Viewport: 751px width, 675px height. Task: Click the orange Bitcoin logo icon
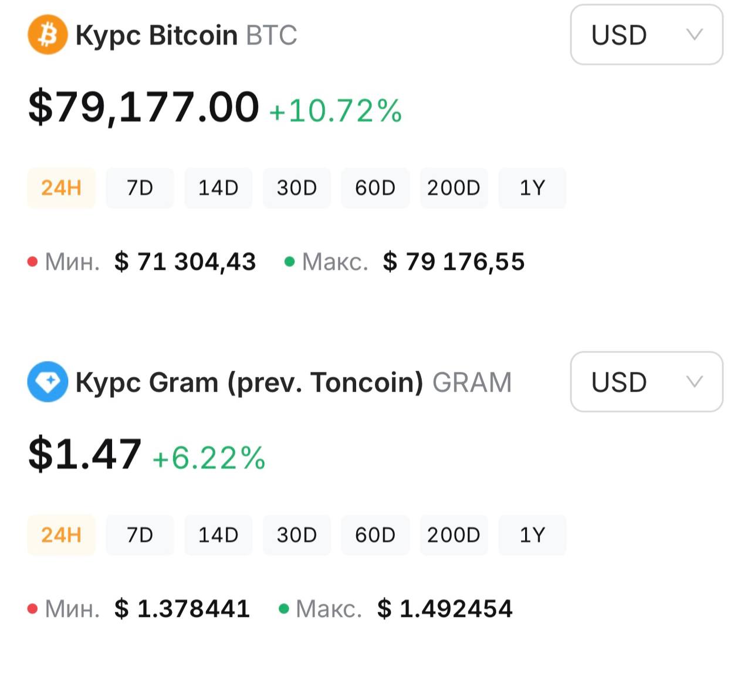[x=48, y=35]
